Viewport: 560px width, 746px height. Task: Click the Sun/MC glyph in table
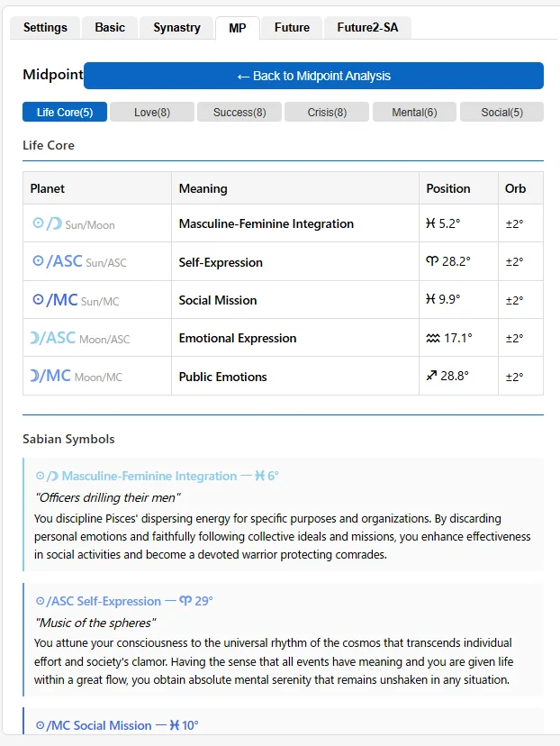(55, 300)
